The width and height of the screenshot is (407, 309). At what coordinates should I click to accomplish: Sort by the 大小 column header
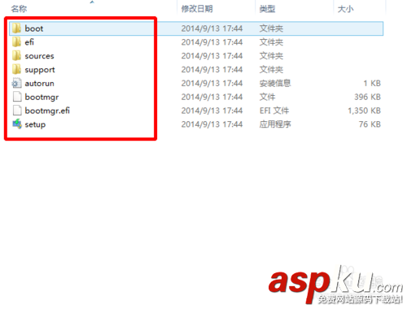(x=345, y=9)
